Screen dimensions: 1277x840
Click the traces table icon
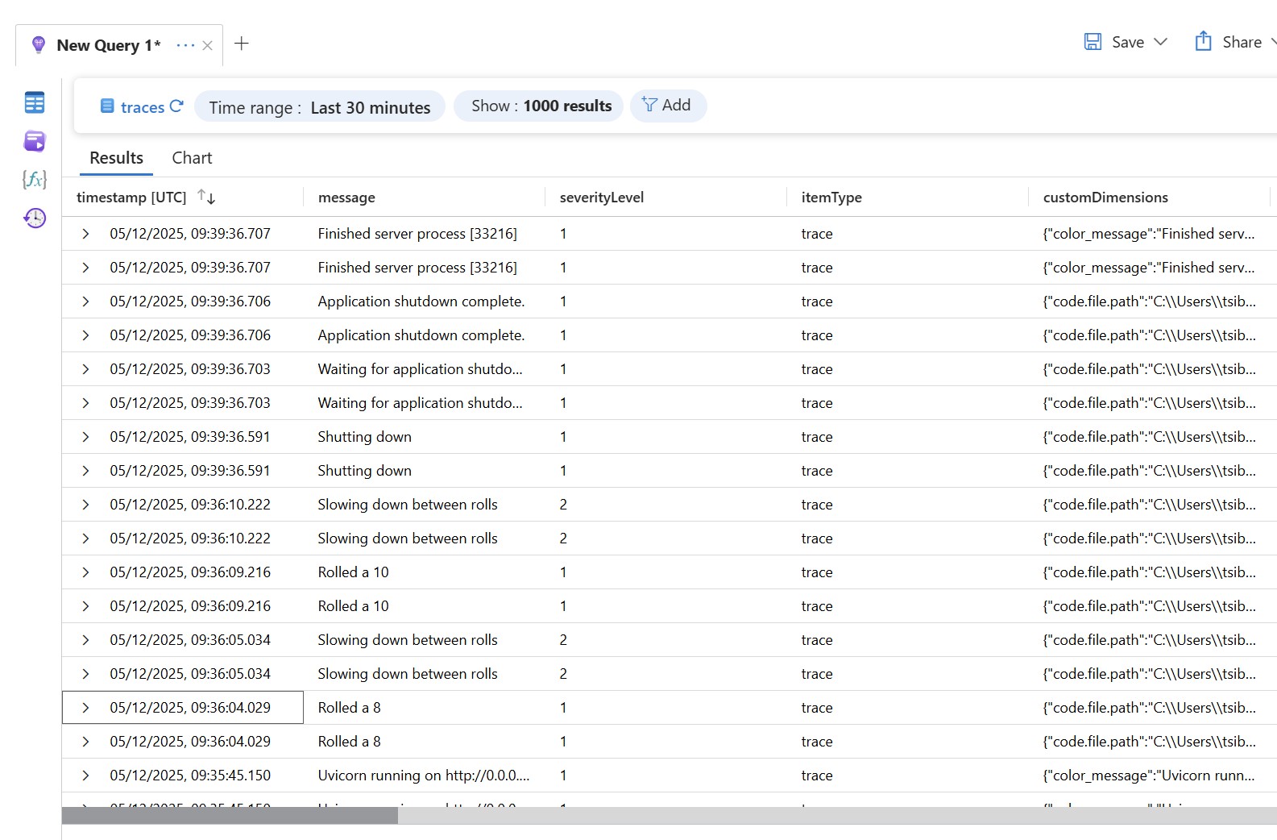107,106
